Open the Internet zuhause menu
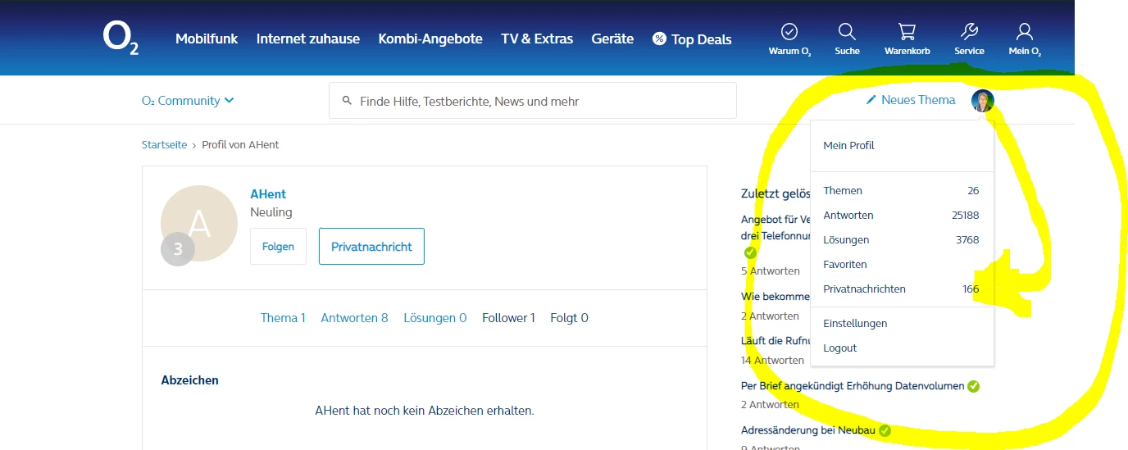This screenshot has height=450, width=1128. [x=308, y=39]
